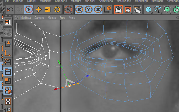Open the Strumenti menu
This screenshot has width=179, height=112.
coord(45,1)
